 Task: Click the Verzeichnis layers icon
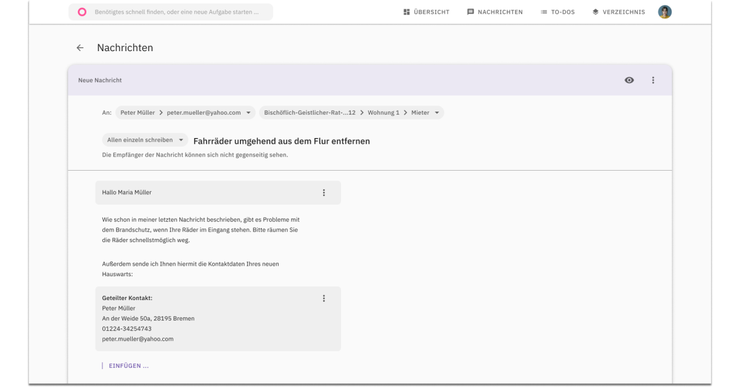pyautogui.click(x=596, y=12)
